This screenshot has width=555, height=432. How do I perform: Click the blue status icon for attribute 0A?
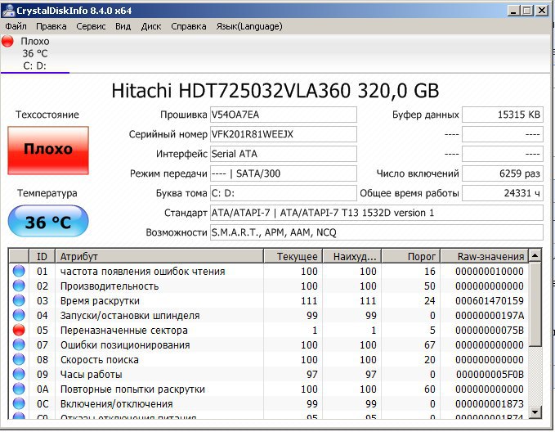coord(19,389)
